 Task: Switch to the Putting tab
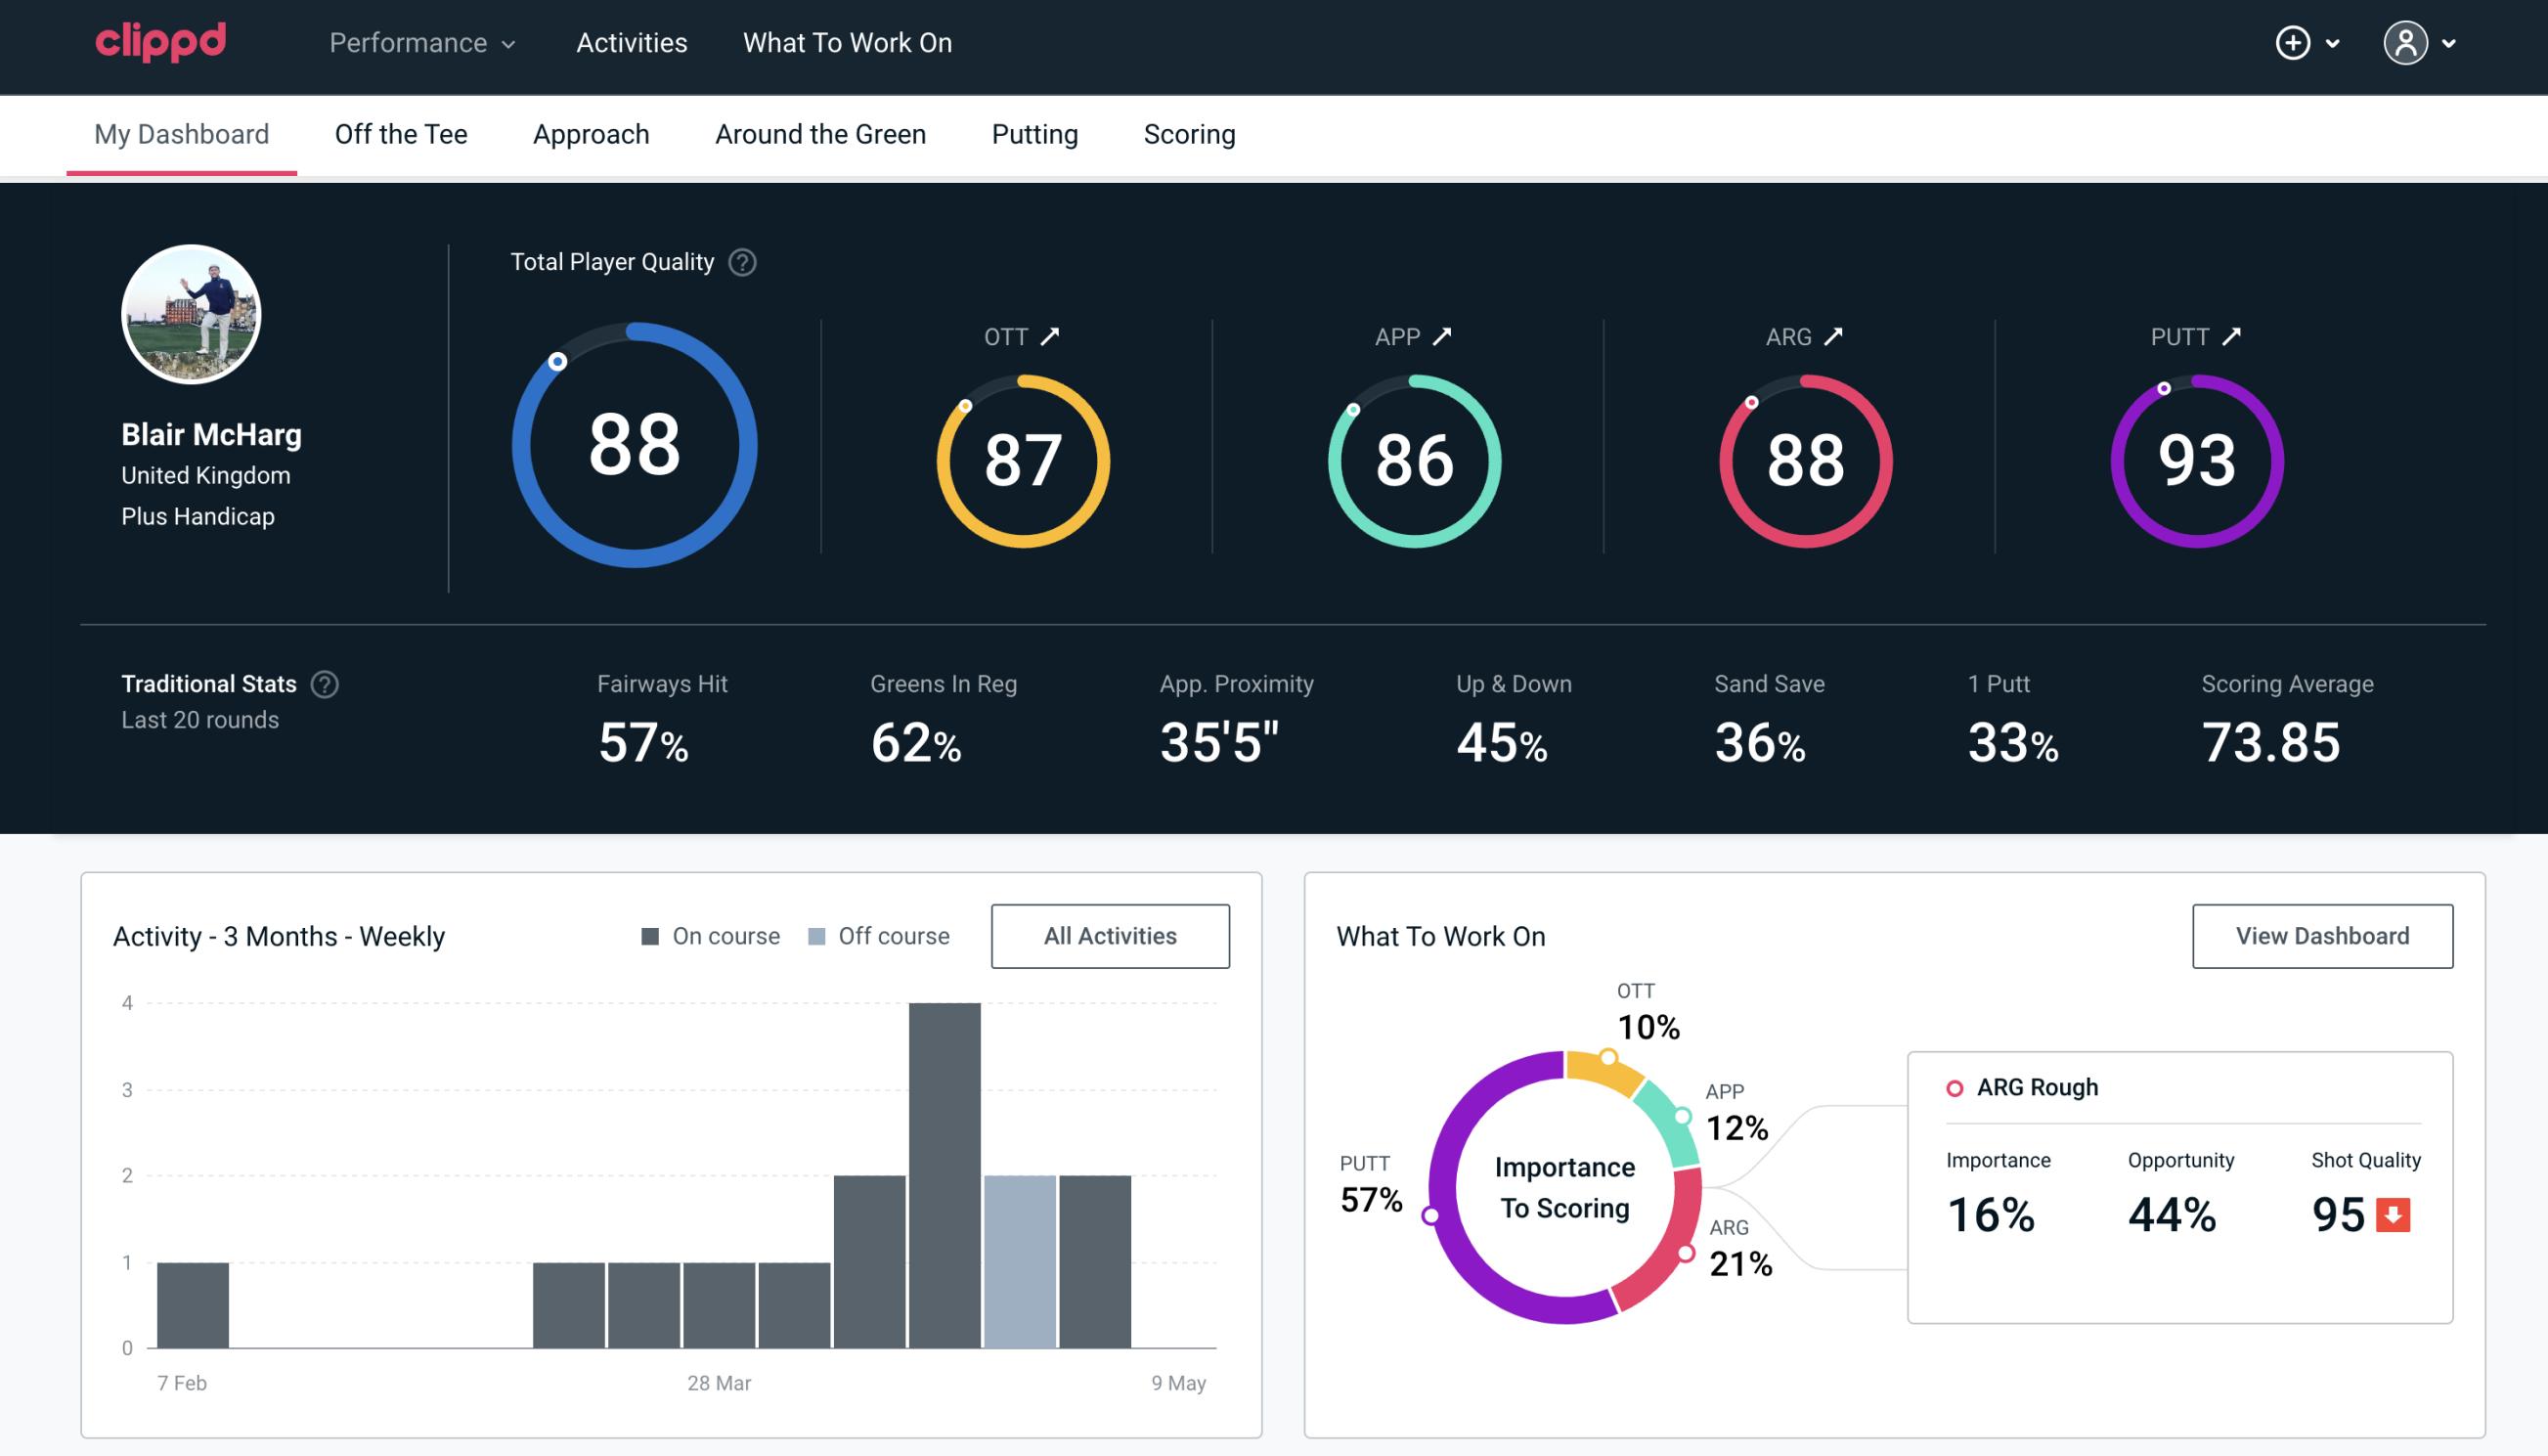1034,133
